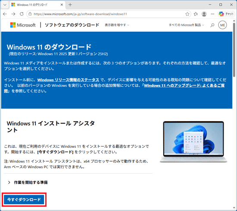237x211 pixels.
Task: Go forward to the next page
Action: click(13, 14)
